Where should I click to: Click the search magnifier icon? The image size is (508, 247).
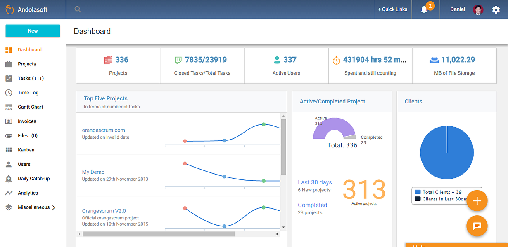[x=78, y=9]
